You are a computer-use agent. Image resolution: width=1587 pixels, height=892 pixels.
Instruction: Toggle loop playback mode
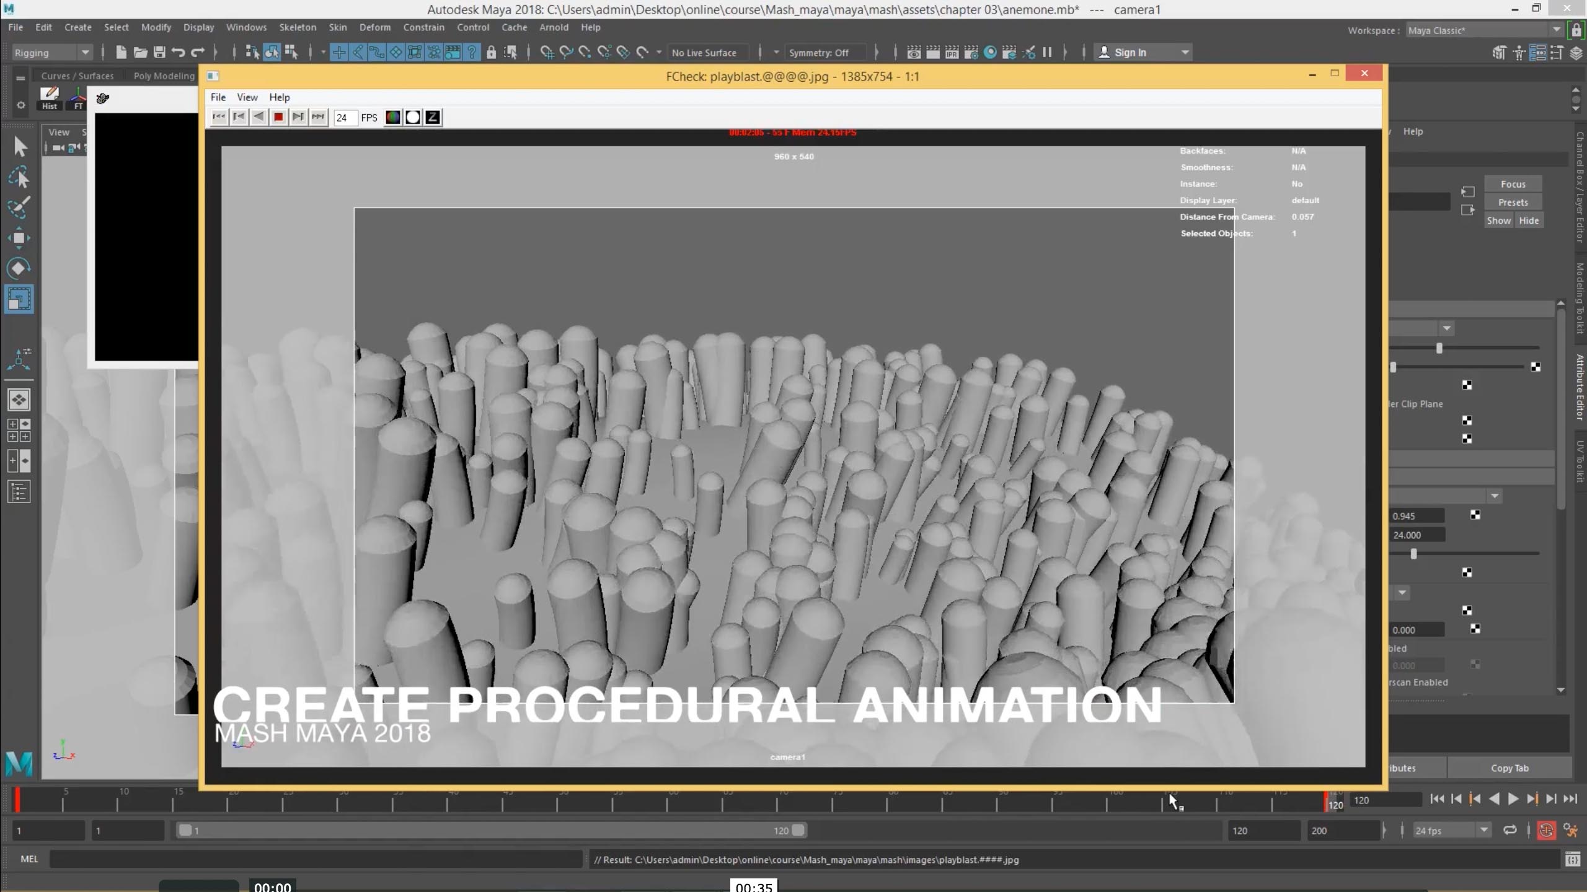pos(1510,830)
